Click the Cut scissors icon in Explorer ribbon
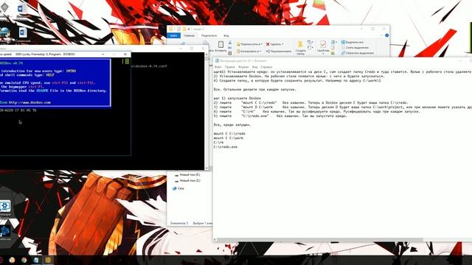 tap(230, 43)
